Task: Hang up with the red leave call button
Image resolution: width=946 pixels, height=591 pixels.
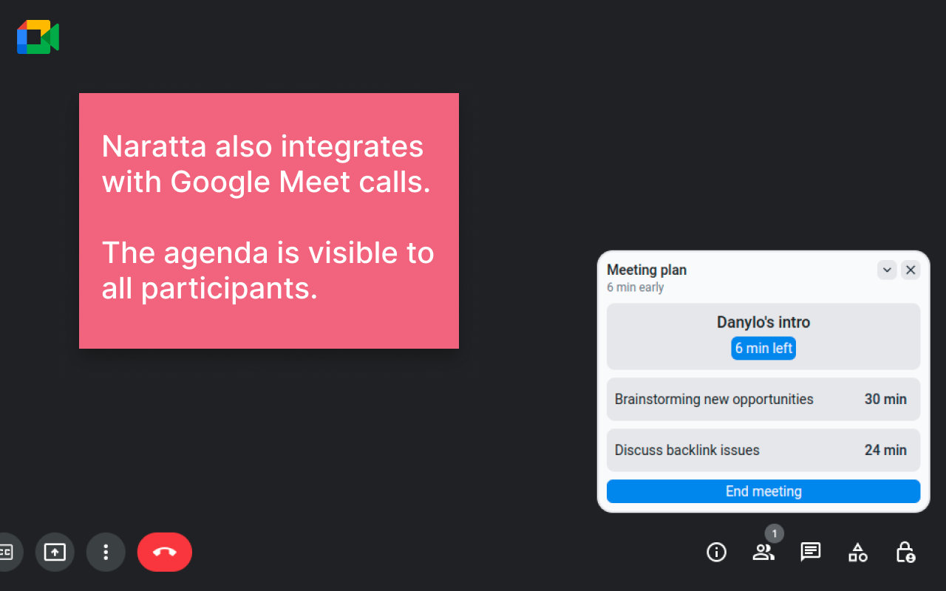Action: coord(165,552)
